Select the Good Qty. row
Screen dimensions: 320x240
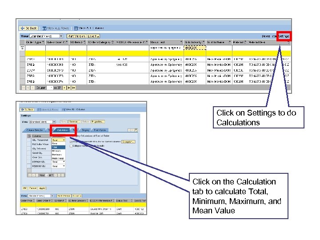[29, 153]
